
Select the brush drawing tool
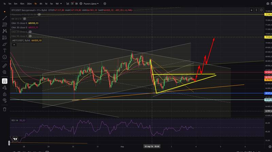point(5,44)
